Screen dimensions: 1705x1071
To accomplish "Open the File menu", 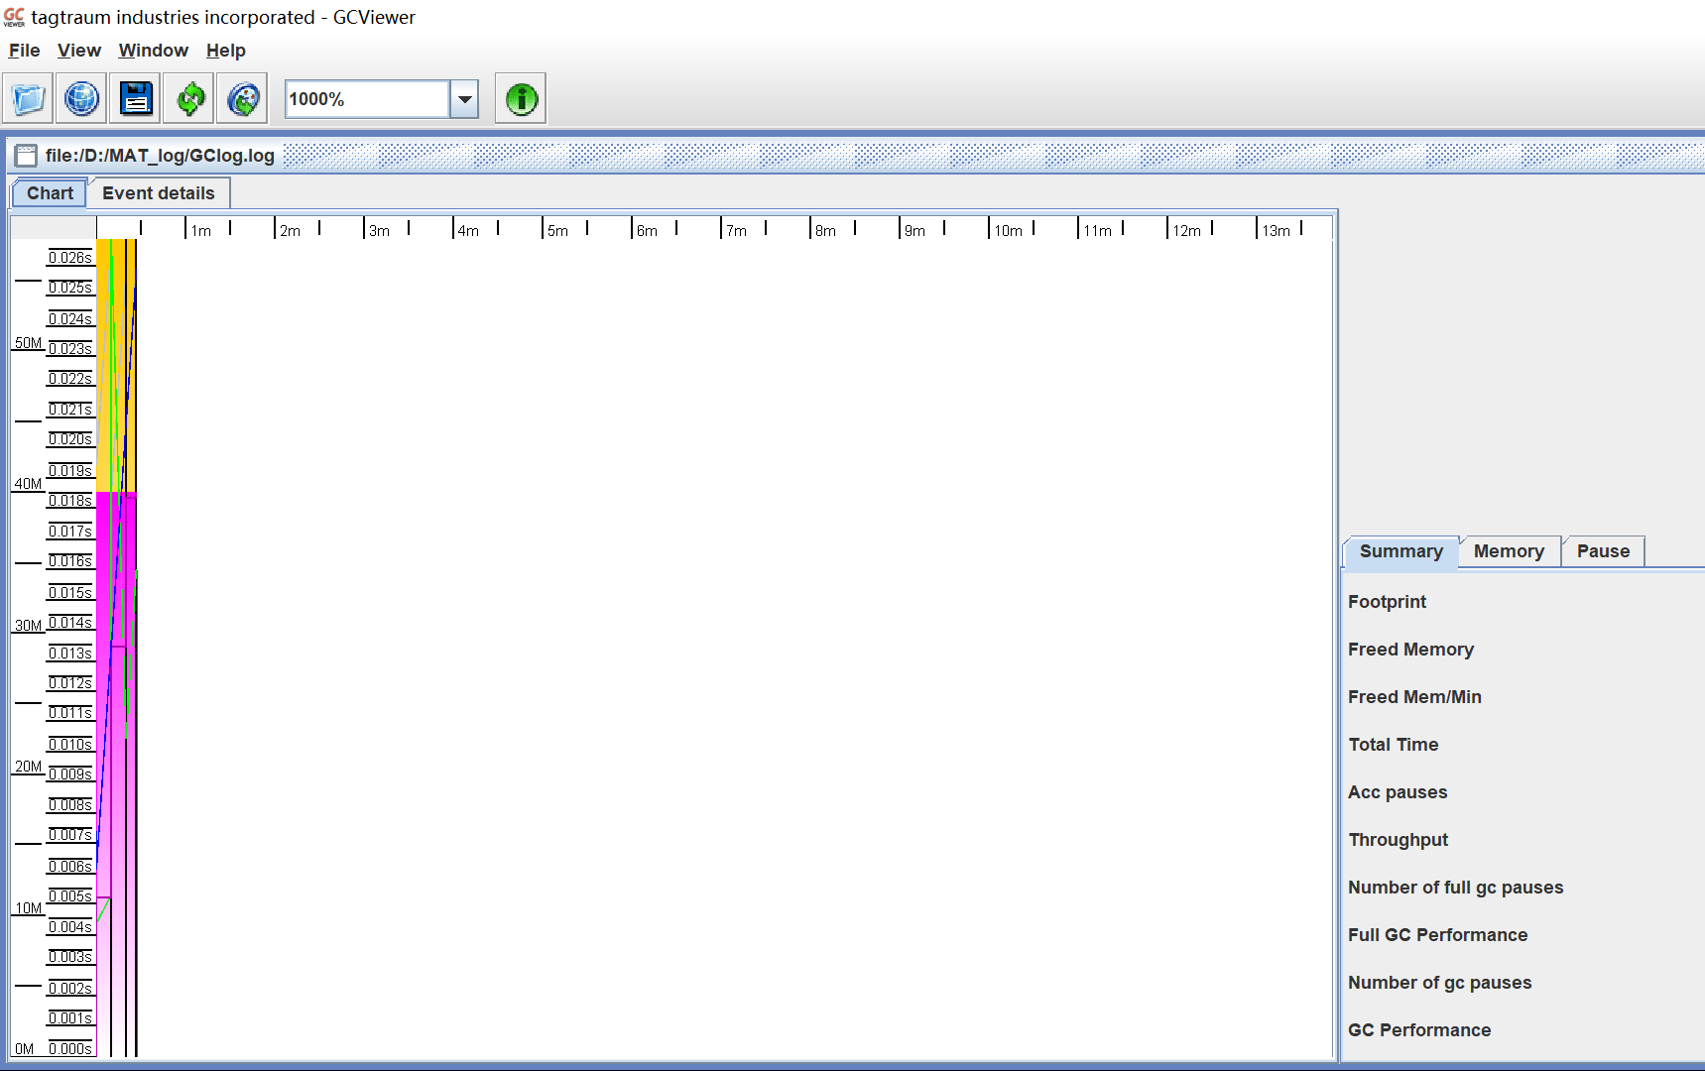I will (25, 51).
